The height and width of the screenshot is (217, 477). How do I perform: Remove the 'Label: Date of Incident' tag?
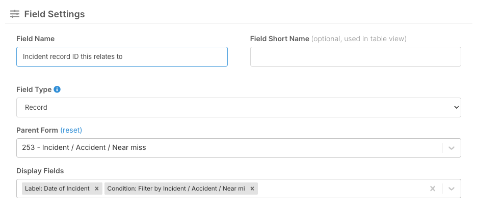97,189
